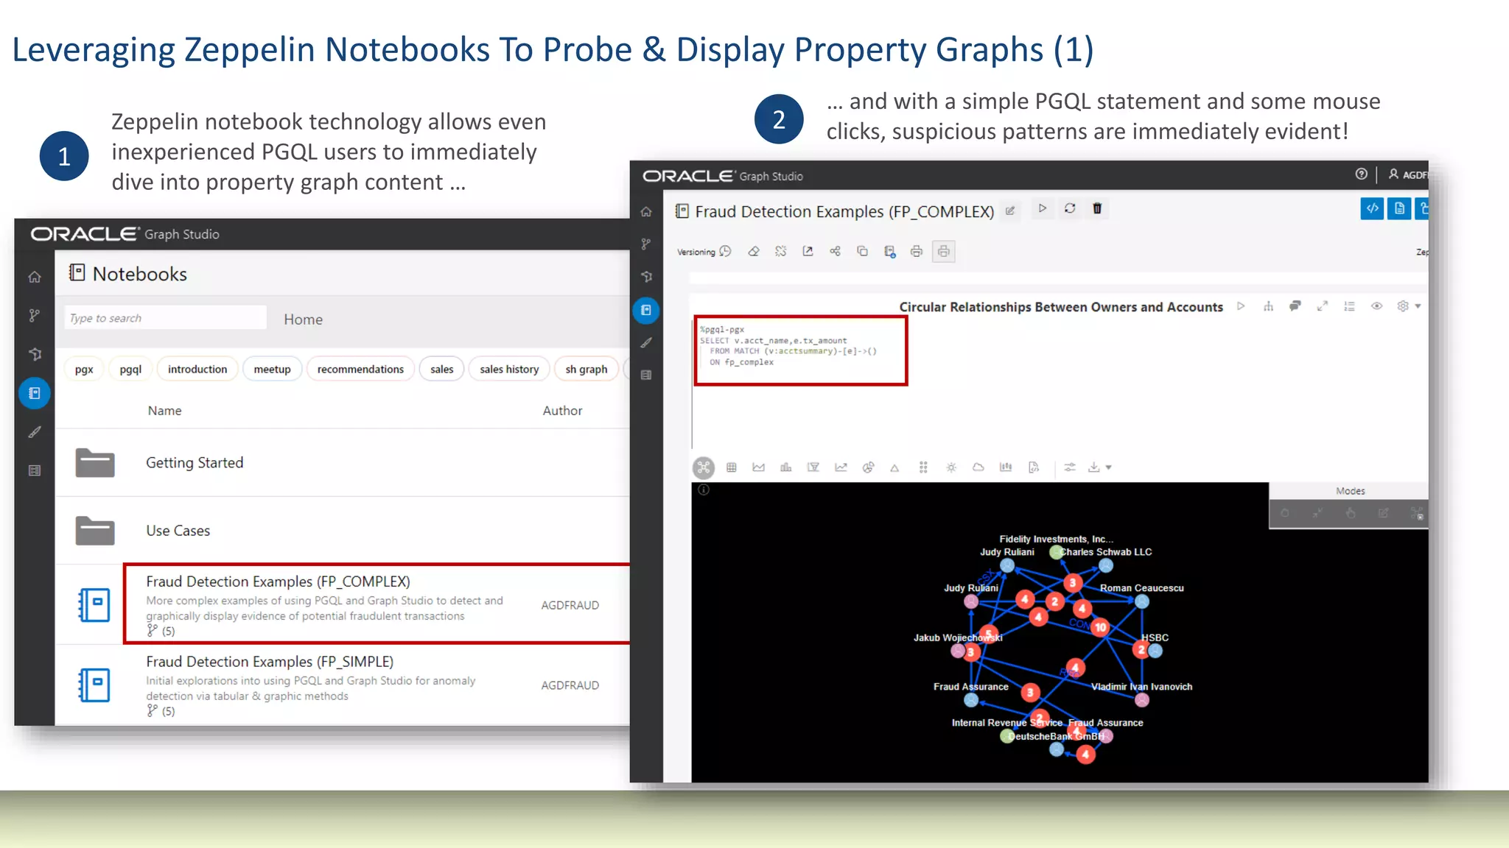1509x848 pixels.
Task: Switch to the bar chart visualization
Action: 785,467
